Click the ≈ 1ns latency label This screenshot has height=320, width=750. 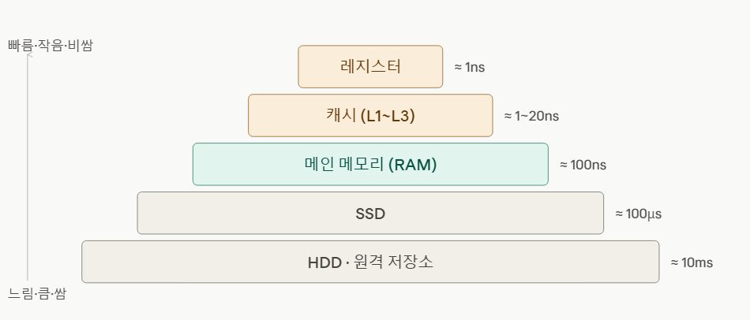(x=469, y=67)
